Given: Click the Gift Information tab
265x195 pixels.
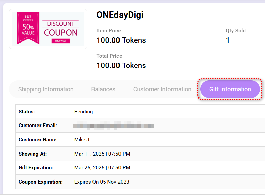Looking at the screenshot, I should click(x=230, y=89).
